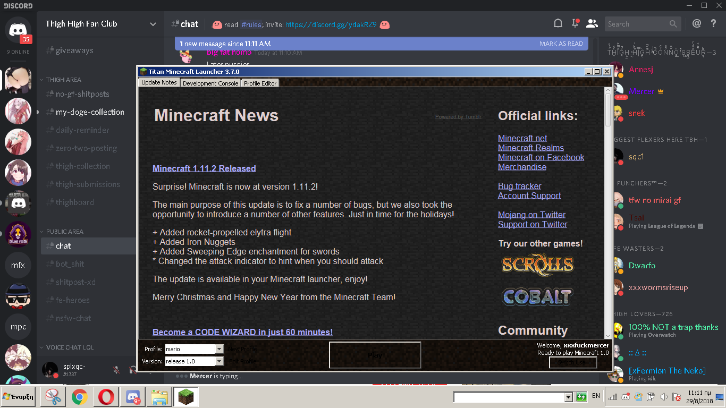Click the help question mark icon

714,24
